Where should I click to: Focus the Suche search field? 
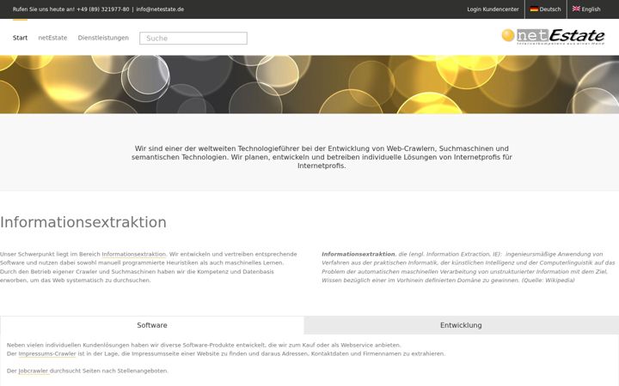click(193, 39)
